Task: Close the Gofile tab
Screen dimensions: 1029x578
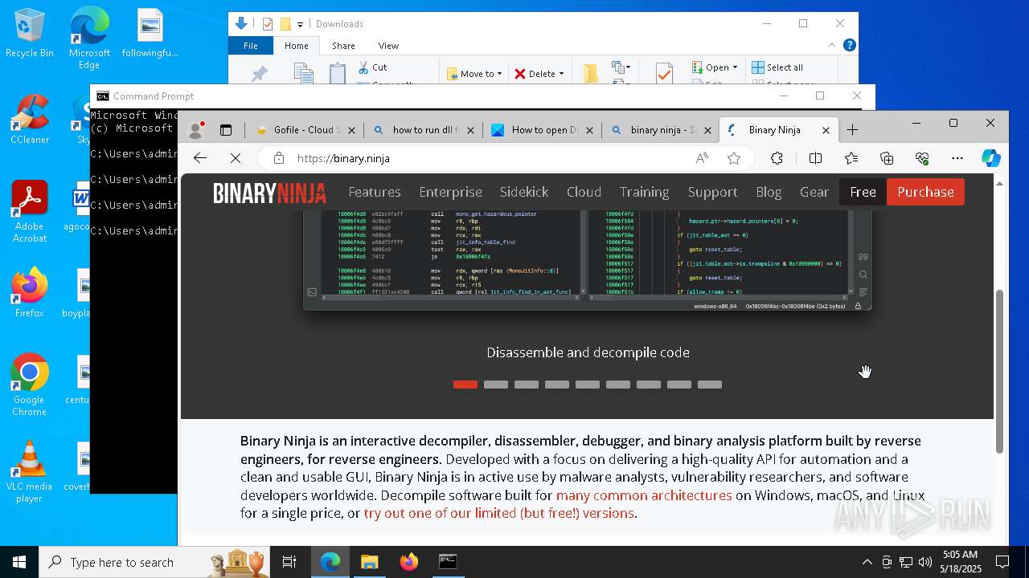Action: (x=351, y=130)
